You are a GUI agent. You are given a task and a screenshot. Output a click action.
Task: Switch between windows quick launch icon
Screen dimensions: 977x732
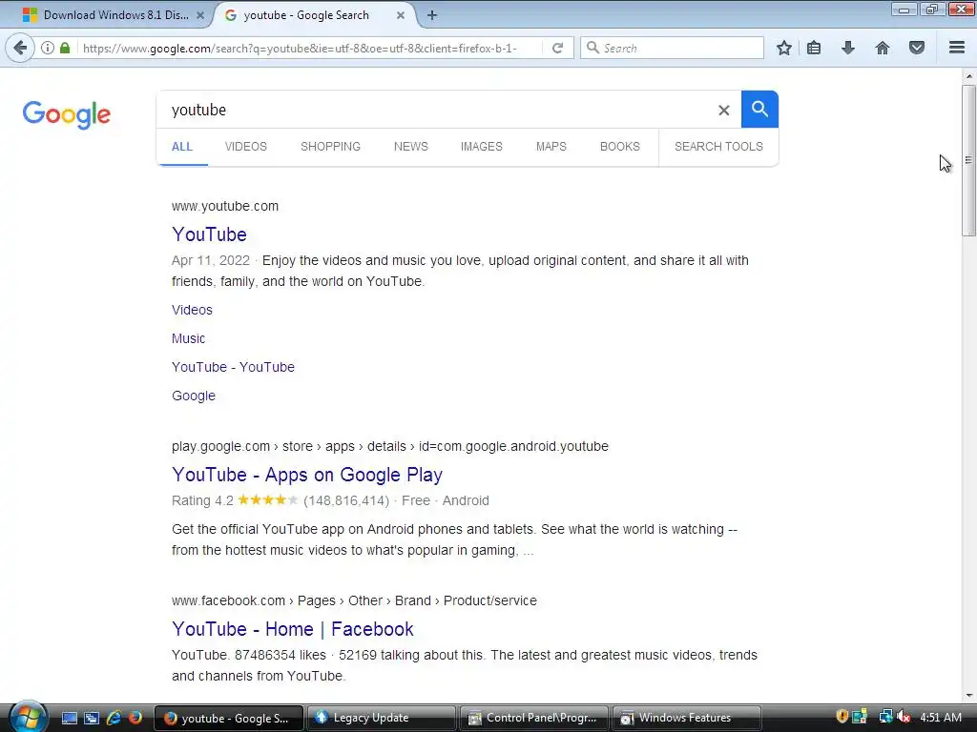(92, 718)
